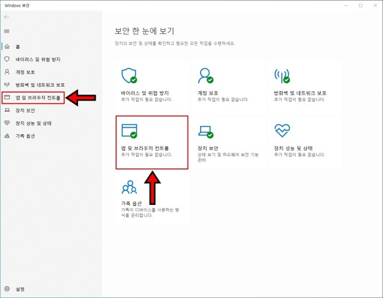Viewport: 383px width, 298px height.
Task: Select 앱 및 브라우저 컨트롤 in sidebar
Action: 38,98
